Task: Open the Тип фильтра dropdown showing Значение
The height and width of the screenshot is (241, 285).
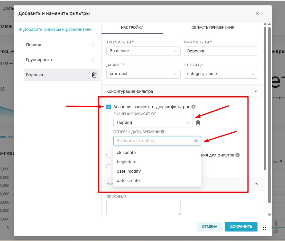Action: 144,51
